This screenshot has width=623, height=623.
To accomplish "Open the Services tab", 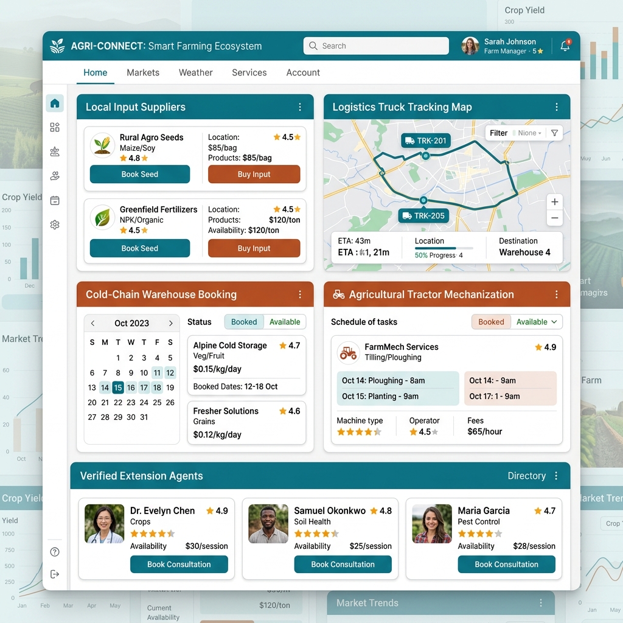I will 249,73.
